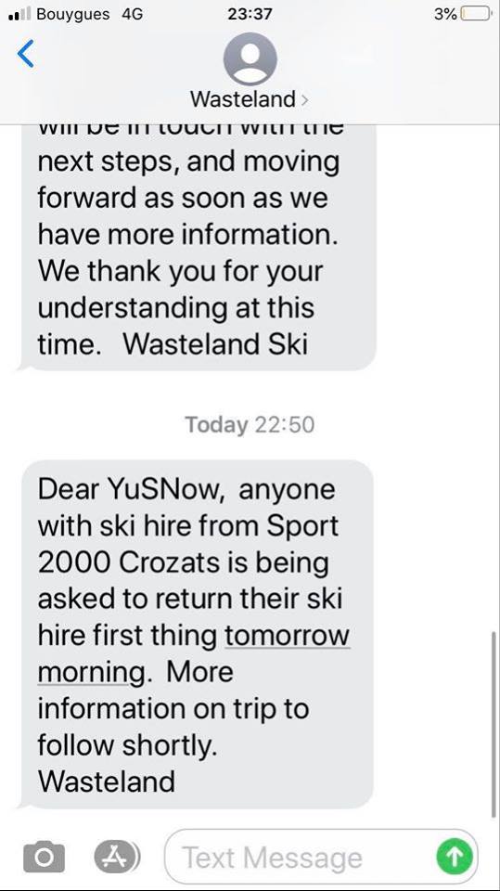The image size is (500, 891).
Task: Click the conversation scrollbar indicator
Action: point(494,724)
